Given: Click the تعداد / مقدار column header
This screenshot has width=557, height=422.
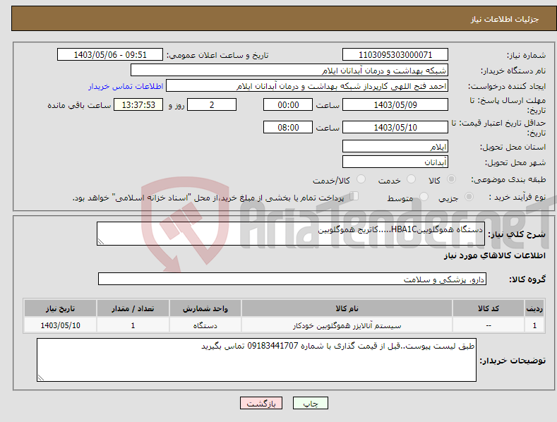Looking at the screenshot, I should [x=133, y=308].
